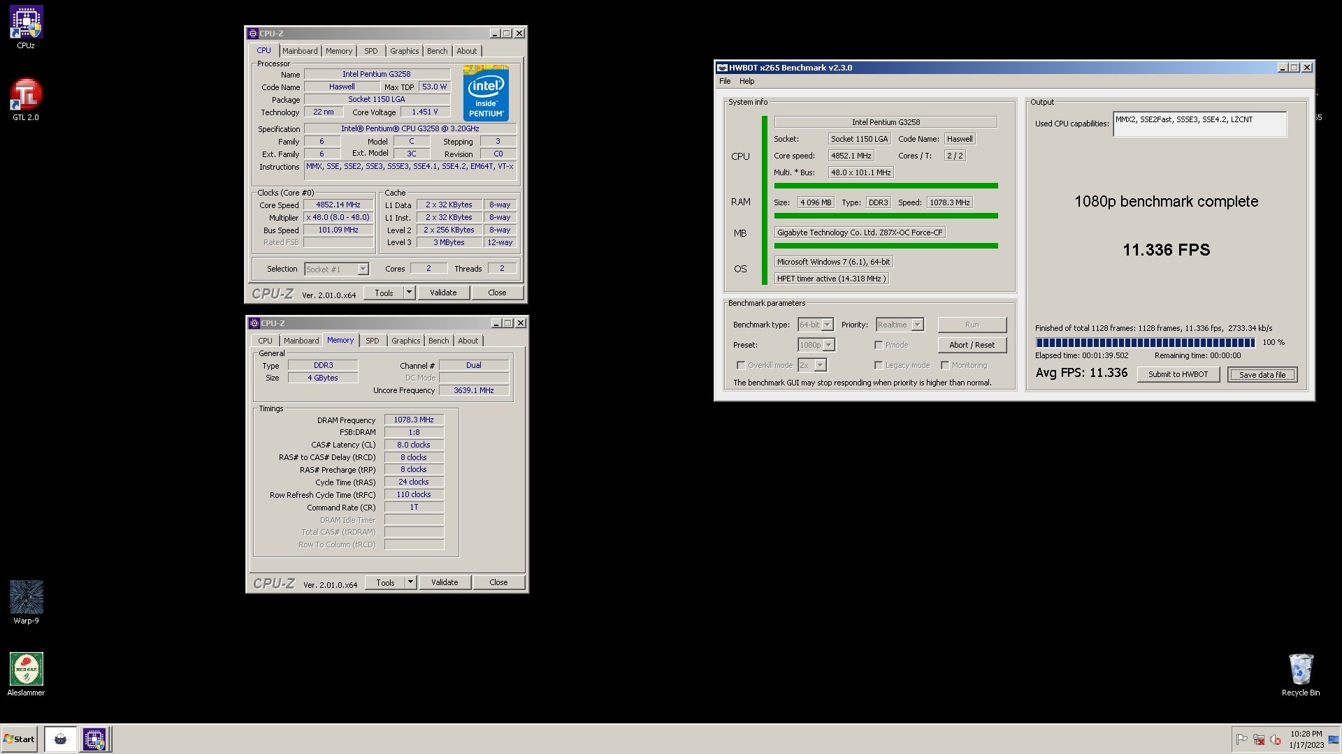Click the DRAM Frequency 1078.3 MHz field
The image size is (1342, 754).
point(414,420)
